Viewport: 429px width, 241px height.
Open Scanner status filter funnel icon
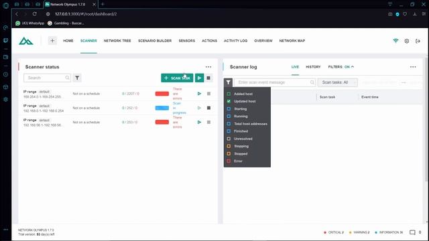[77, 78]
